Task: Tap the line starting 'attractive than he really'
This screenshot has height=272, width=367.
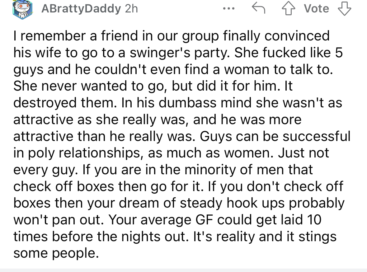Action: (x=182, y=136)
